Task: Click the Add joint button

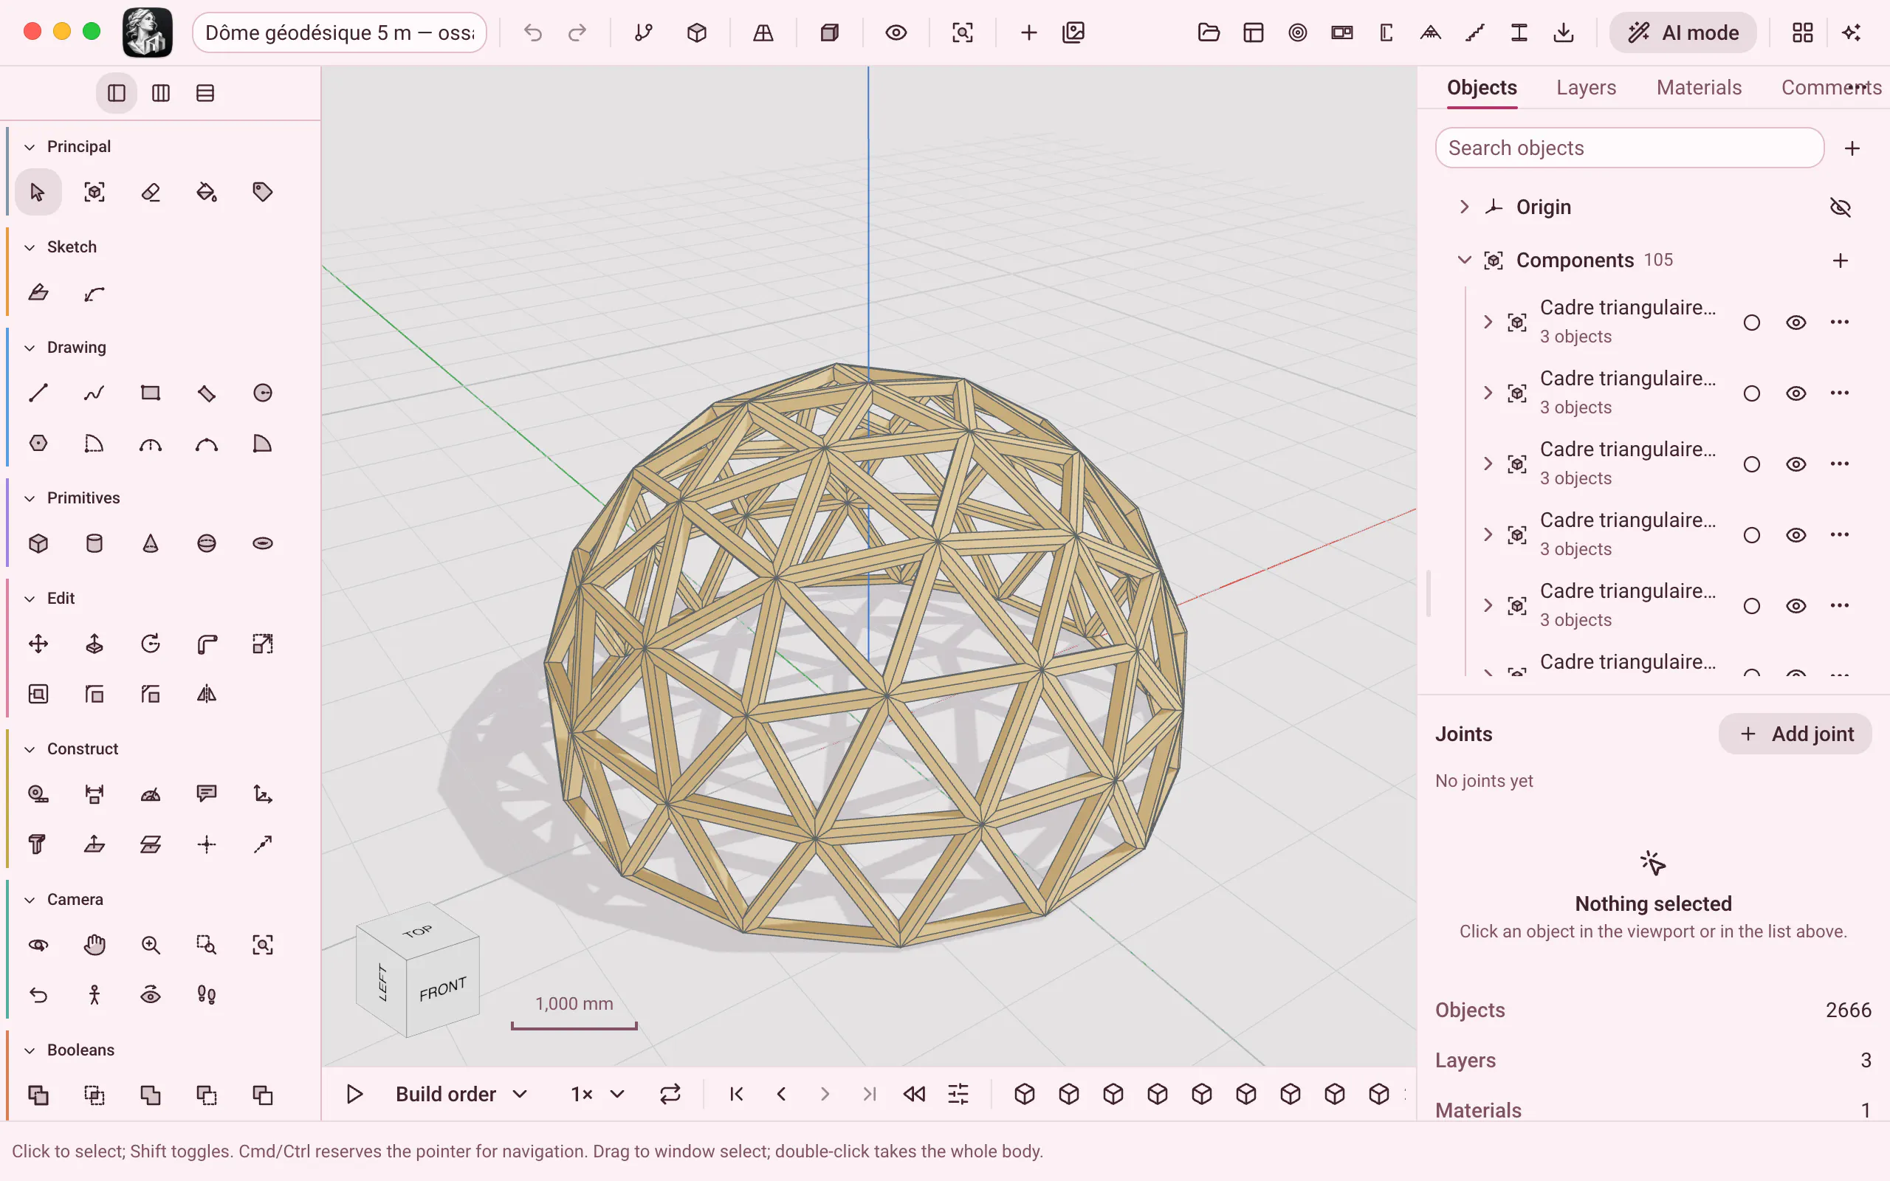Action: point(1795,734)
